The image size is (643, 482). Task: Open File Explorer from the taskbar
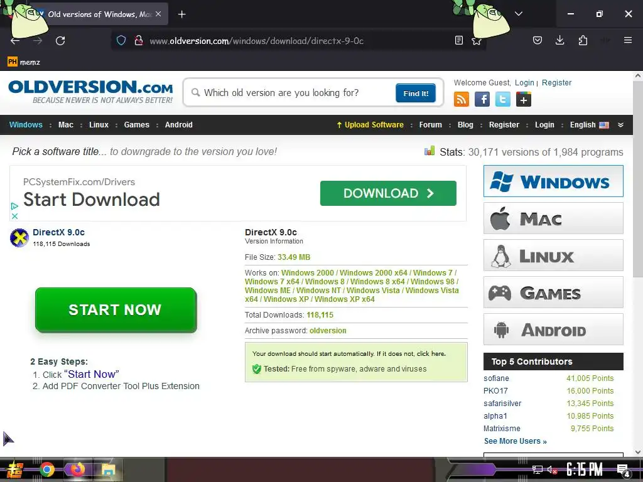tap(108, 469)
